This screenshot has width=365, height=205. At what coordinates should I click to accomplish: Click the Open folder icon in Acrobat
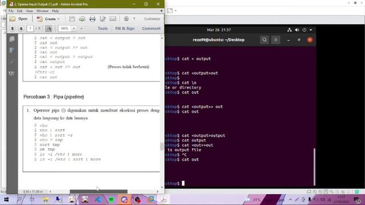coord(13,19)
